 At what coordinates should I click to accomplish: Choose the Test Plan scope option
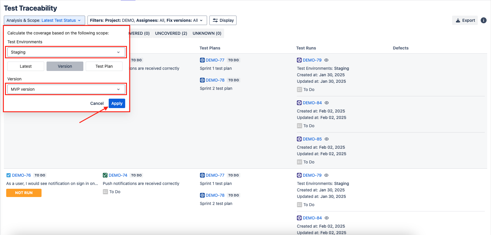(104, 66)
